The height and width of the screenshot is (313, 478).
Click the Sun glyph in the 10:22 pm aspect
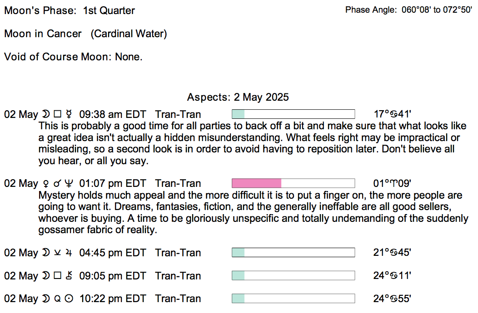pyautogui.click(x=69, y=299)
